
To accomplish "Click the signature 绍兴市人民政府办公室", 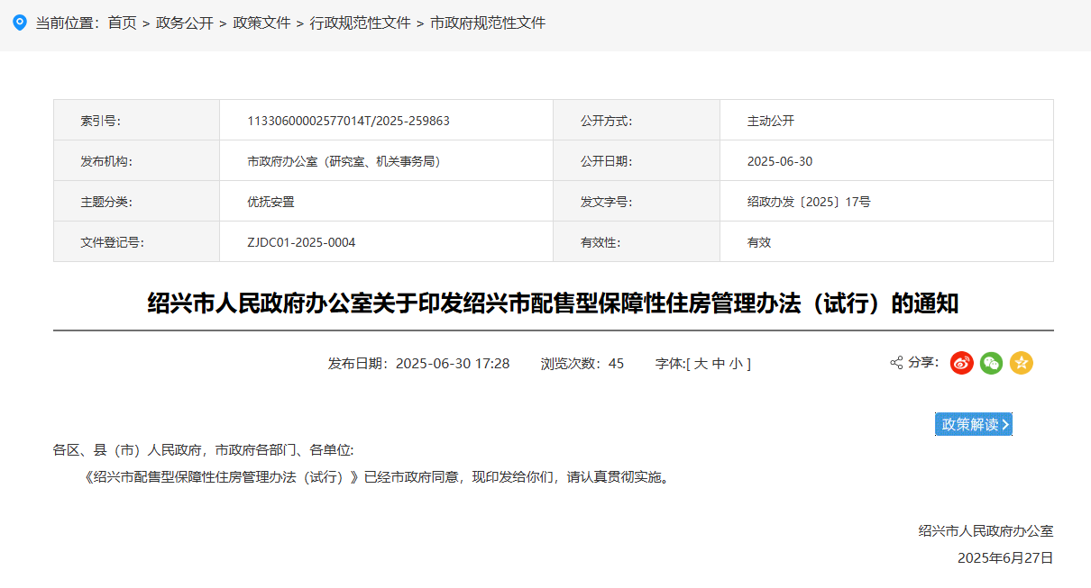I will point(986,531).
